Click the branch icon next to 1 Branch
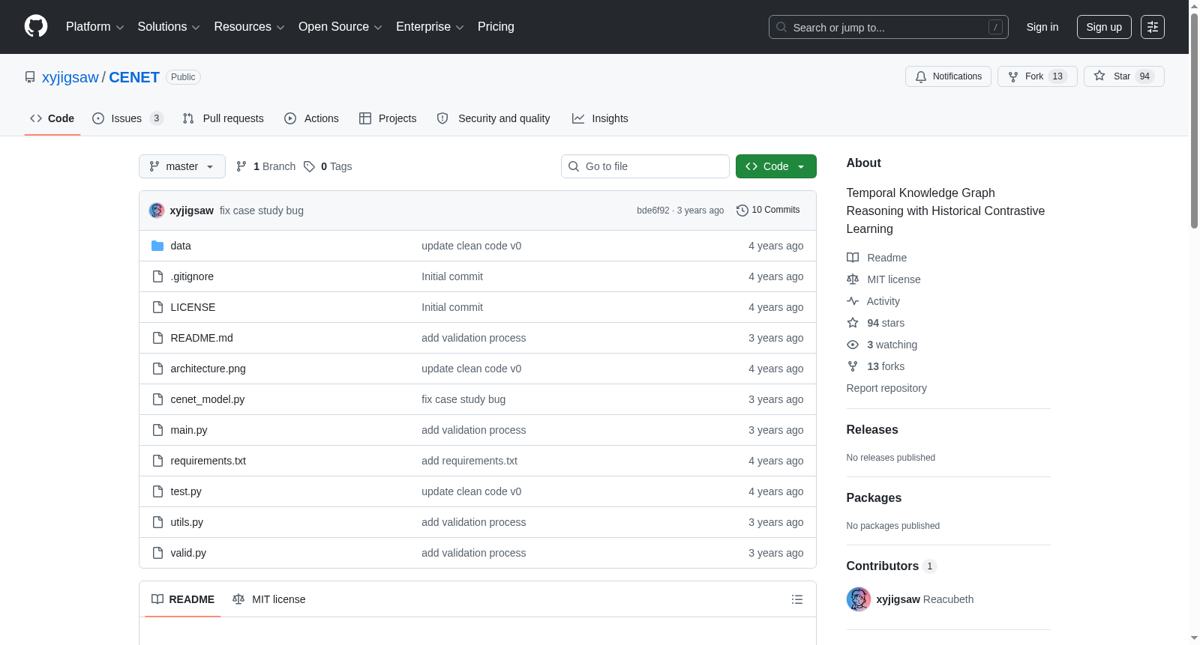The height and width of the screenshot is (645, 1200). [x=241, y=166]
